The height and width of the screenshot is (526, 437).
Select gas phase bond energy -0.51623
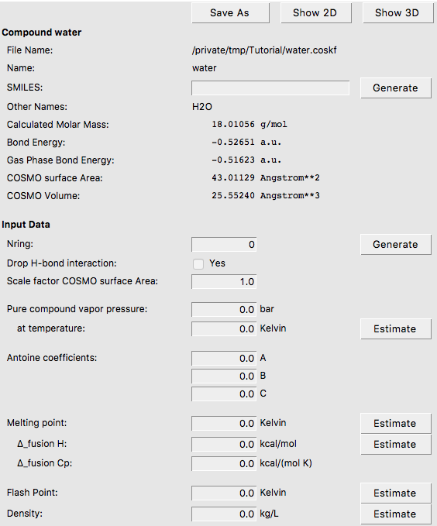click(233, 160)
